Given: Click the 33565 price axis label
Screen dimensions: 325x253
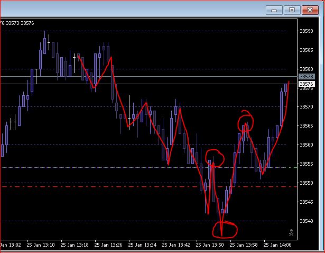Looking at the screenshot, I should (x=307, y=126).
